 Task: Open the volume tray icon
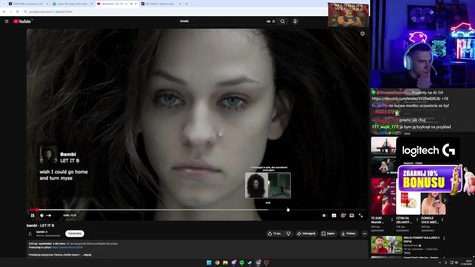456,263
